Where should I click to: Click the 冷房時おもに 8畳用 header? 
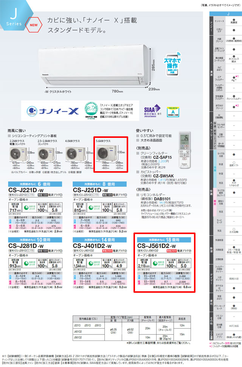point(100,184)
